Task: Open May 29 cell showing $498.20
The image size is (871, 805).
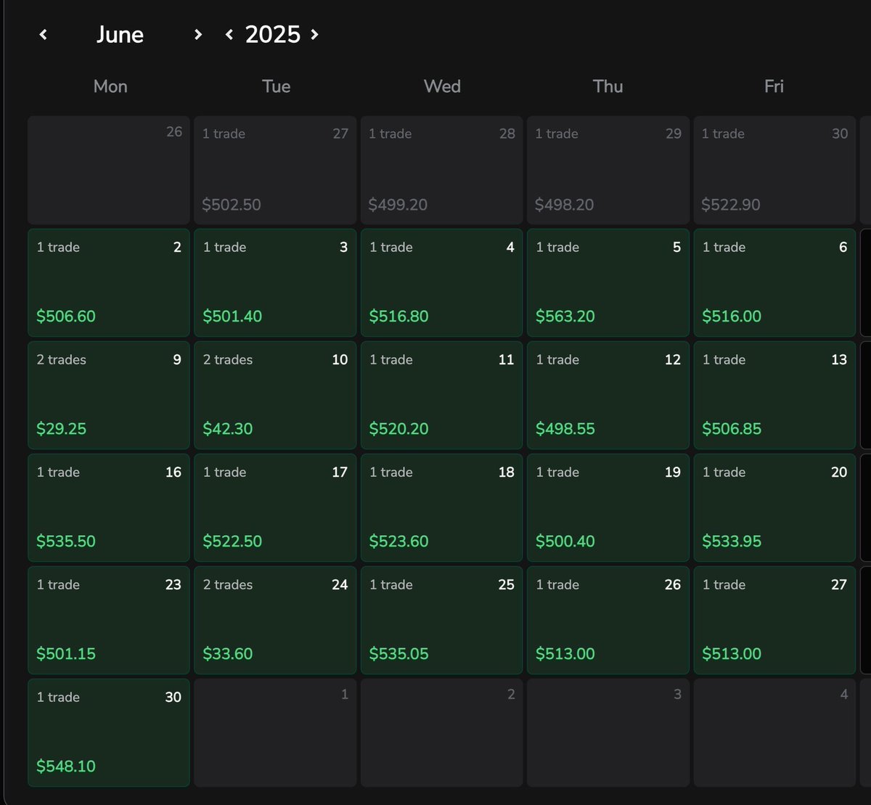Action: click(608, 171)
